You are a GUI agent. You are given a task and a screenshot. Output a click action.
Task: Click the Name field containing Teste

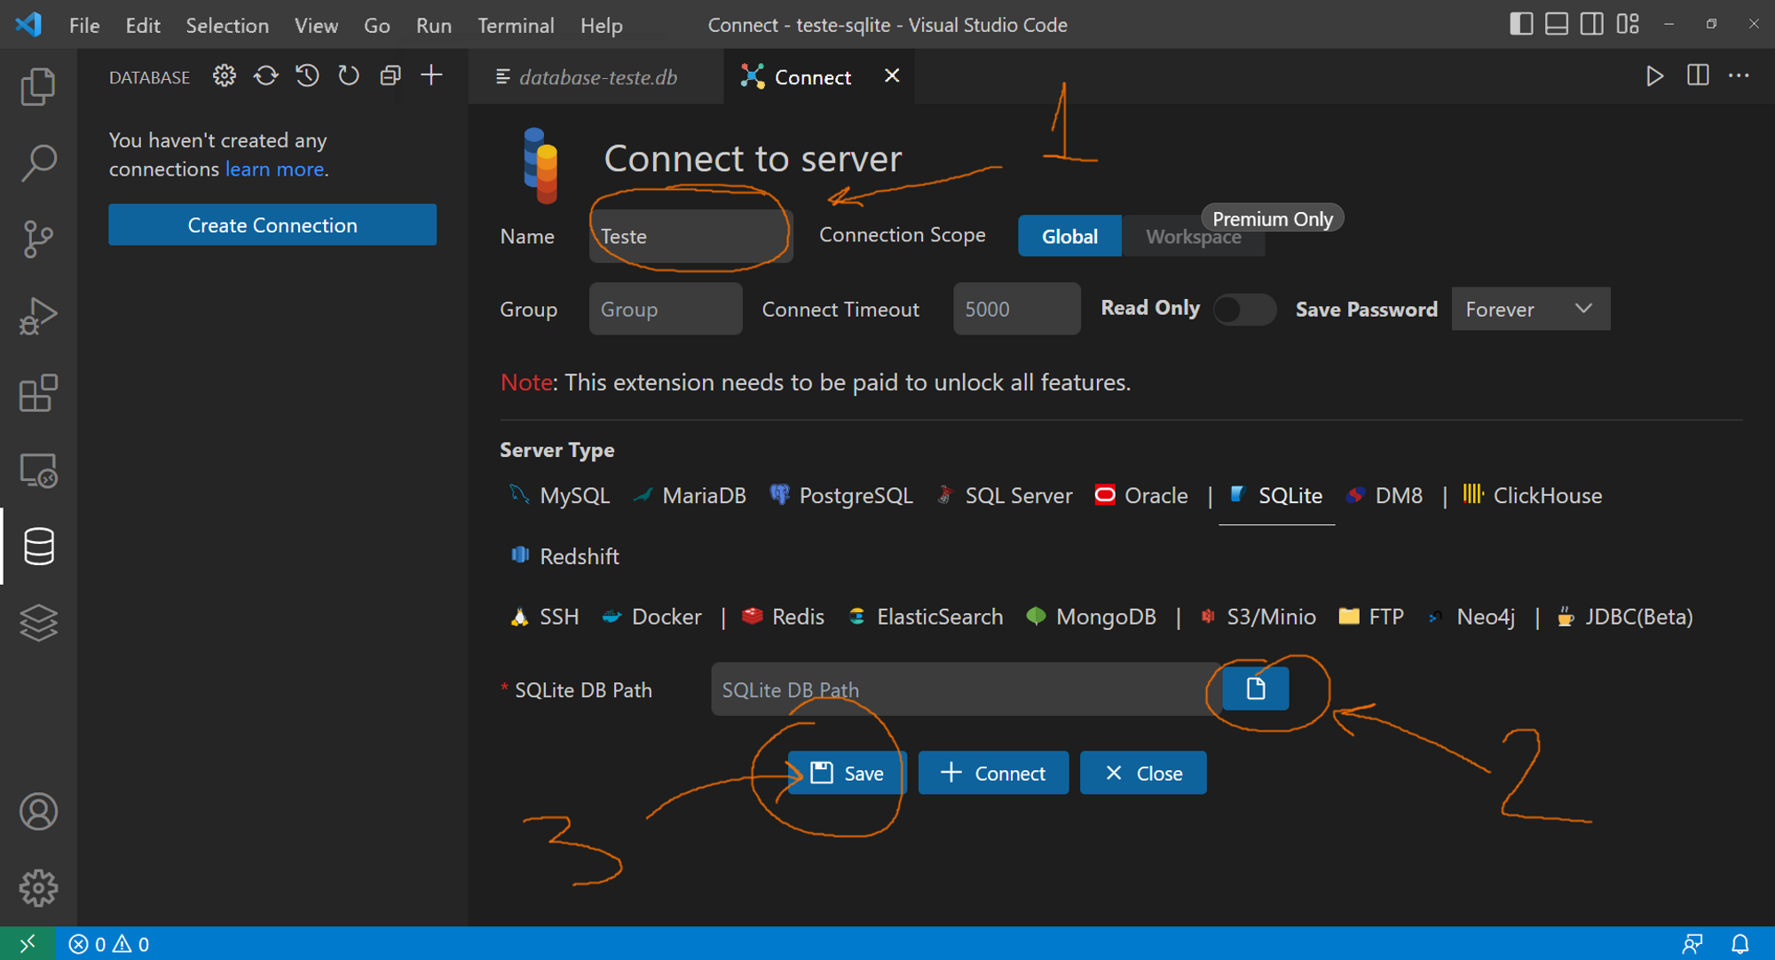click(x=690, y=235)
